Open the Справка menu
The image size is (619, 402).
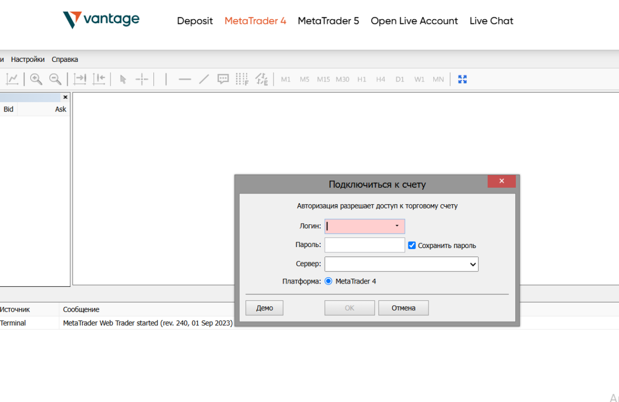65,59
